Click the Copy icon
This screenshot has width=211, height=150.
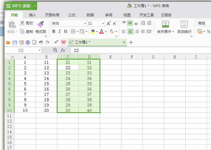tap(22, 31)
